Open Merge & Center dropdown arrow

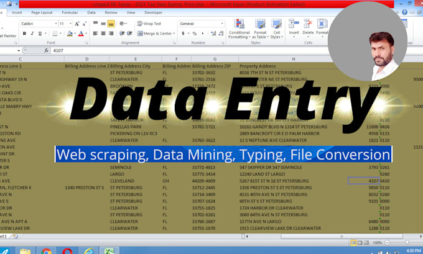point(174,34)
